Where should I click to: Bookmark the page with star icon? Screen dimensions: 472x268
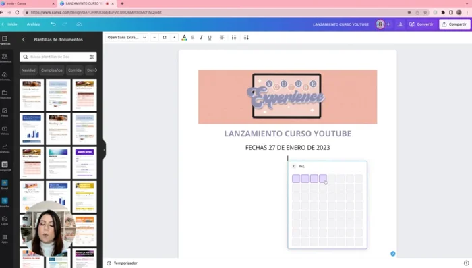pyautogui.click(x=425, y=12)
